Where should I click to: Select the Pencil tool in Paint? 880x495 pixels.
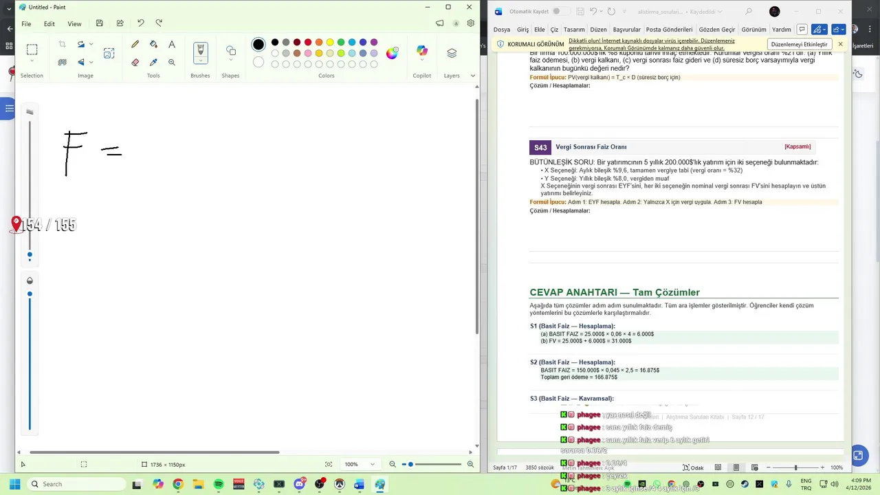135,44
